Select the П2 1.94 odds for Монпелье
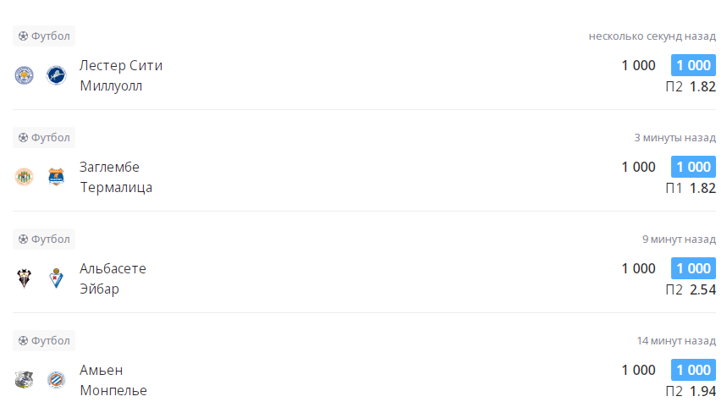Image resolution: width=727 pixels, height=413 pixels. (691, 391)
